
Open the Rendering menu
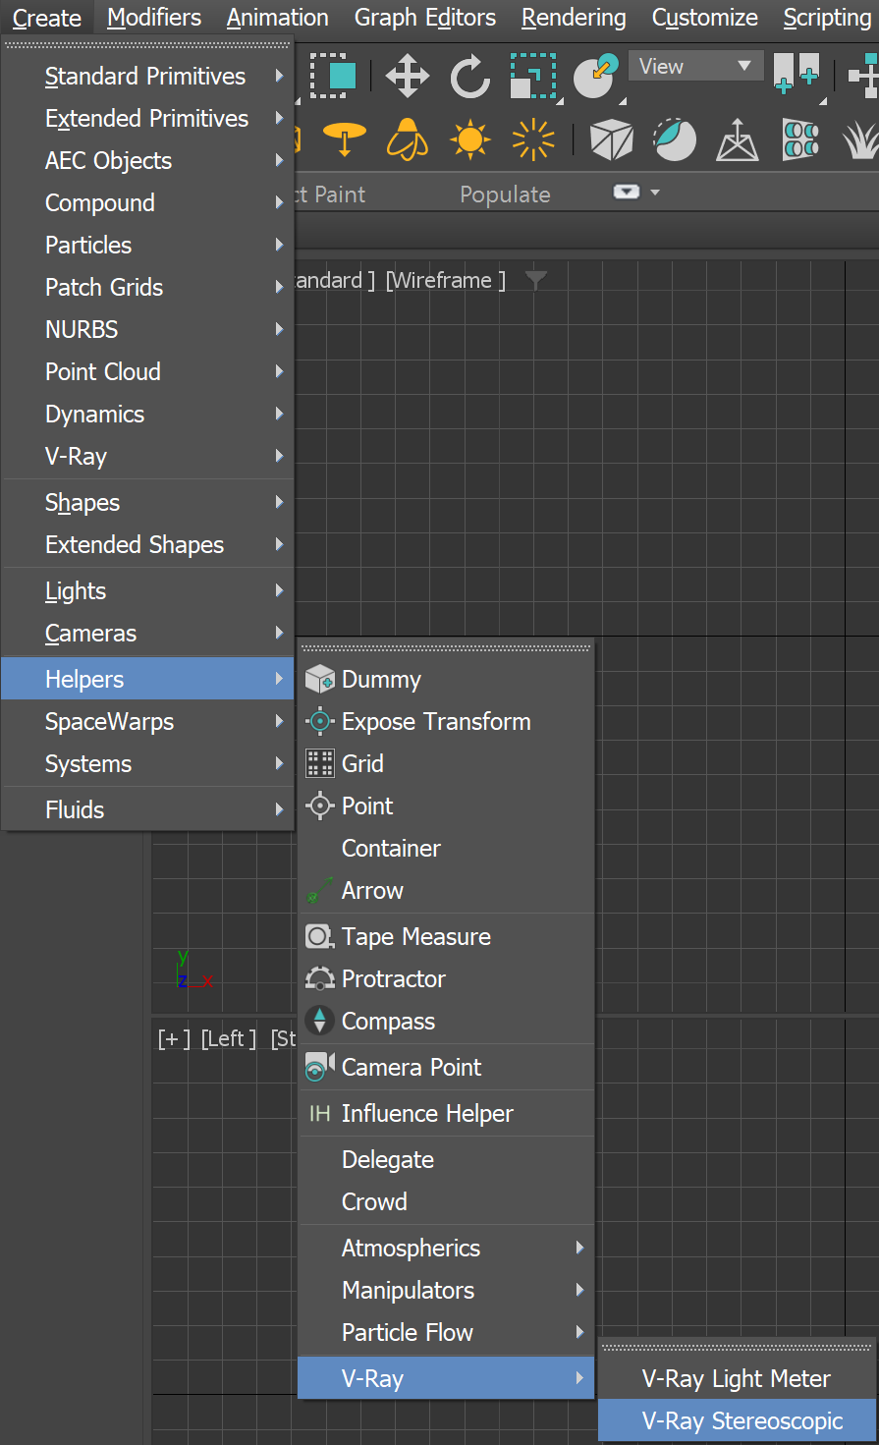click(x=574, y=18)
